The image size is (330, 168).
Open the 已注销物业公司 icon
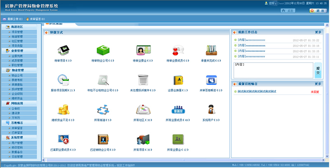pos(103,139)
